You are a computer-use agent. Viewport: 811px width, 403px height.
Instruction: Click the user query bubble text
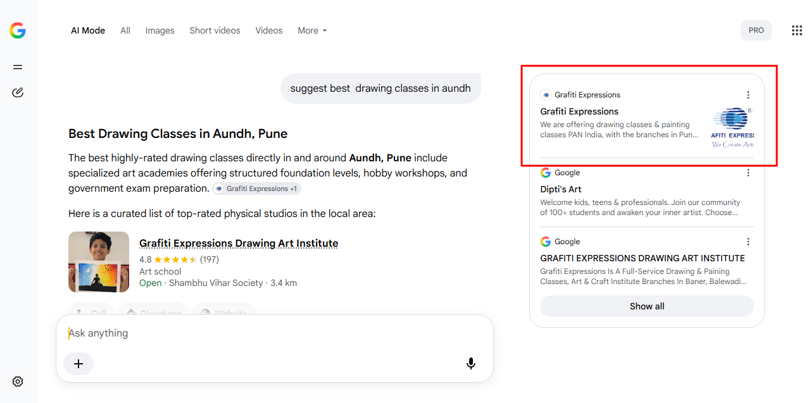point(380,89)
